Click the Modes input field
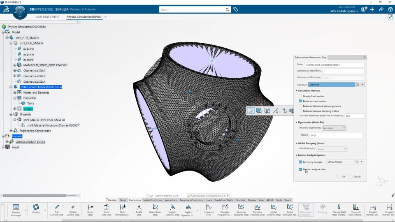 (336, 135)
